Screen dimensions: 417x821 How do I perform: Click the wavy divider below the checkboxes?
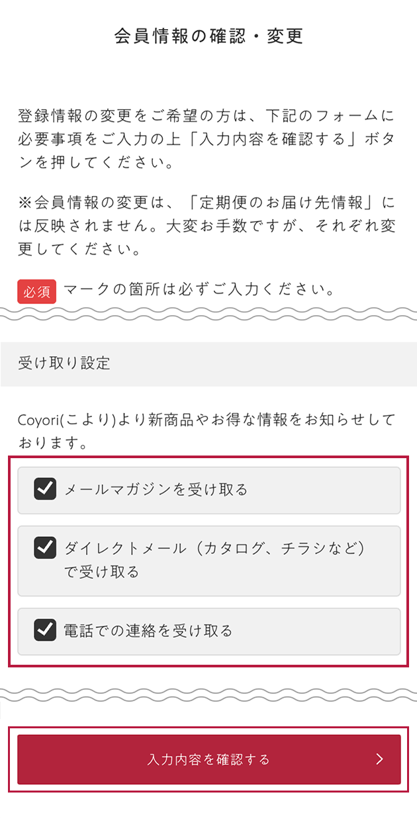[208, 694]
